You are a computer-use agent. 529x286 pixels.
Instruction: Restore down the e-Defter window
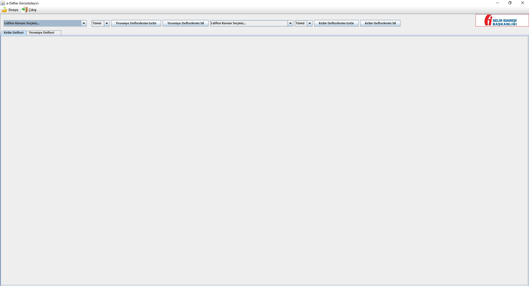[x=510, y=3]
